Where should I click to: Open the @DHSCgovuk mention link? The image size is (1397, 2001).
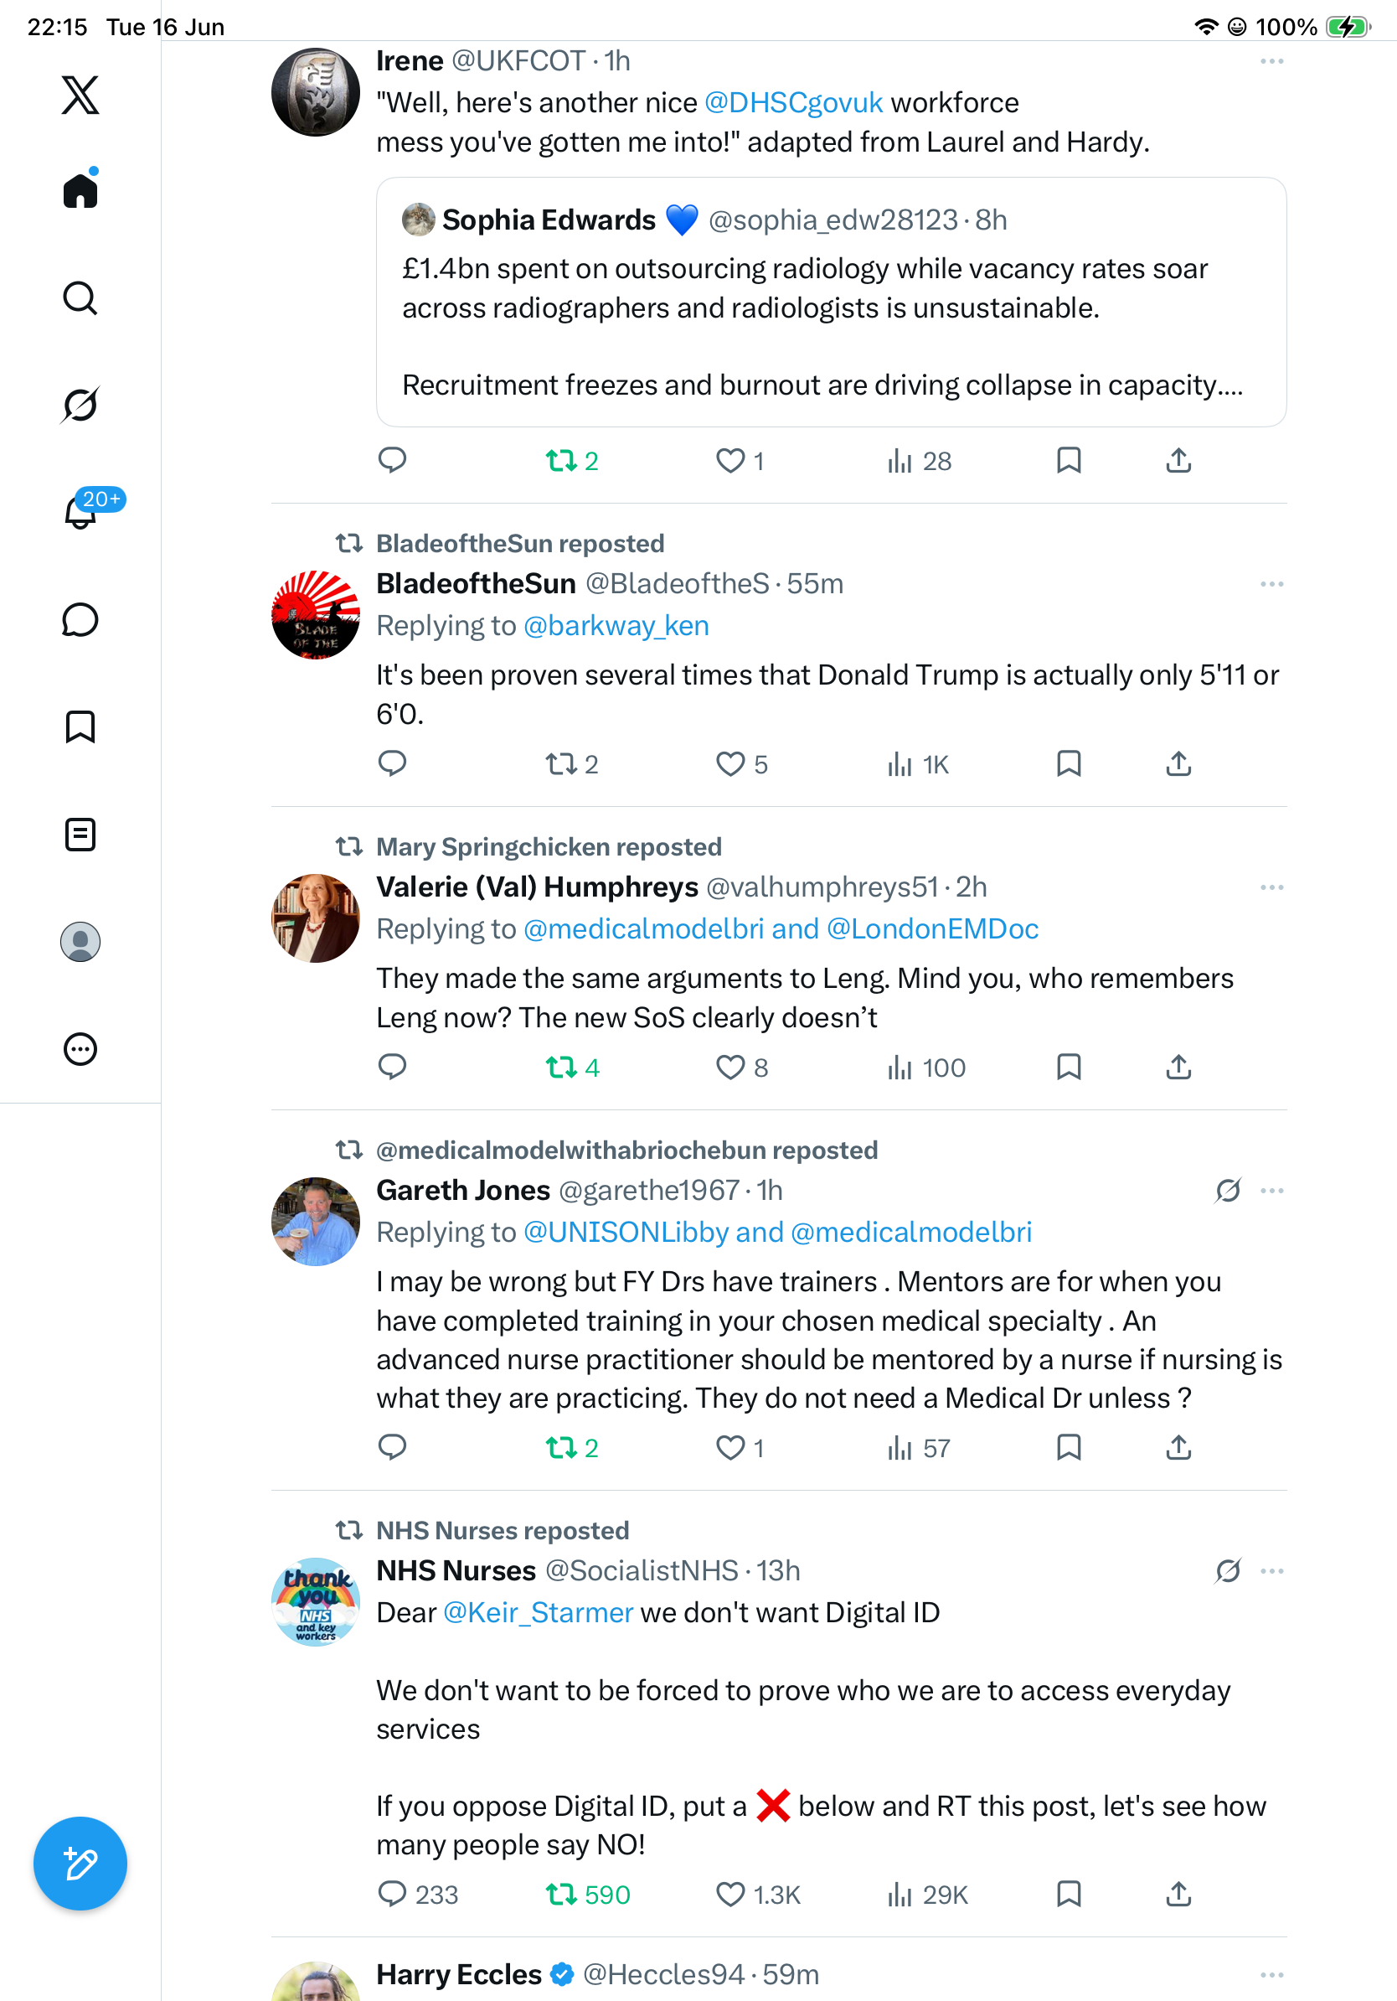793,103
